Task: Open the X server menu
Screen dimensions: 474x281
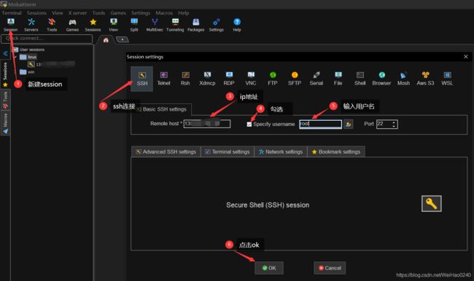Action: (x=77, y=13)
